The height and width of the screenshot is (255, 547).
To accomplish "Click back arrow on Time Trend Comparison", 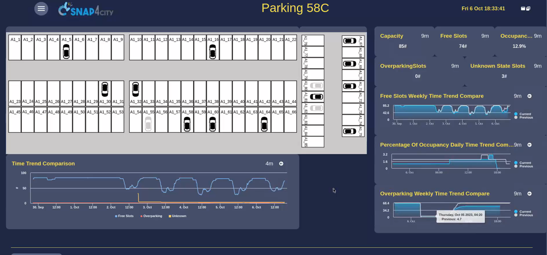I will 281,164.
